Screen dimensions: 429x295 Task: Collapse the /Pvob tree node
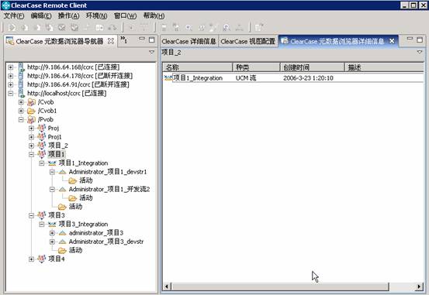(x=21, y=120)
